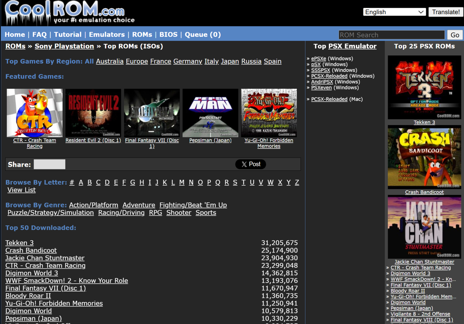
Task: Open Vigilante 8 - 2nd Offense sidebar link
Action: point(420,314)
